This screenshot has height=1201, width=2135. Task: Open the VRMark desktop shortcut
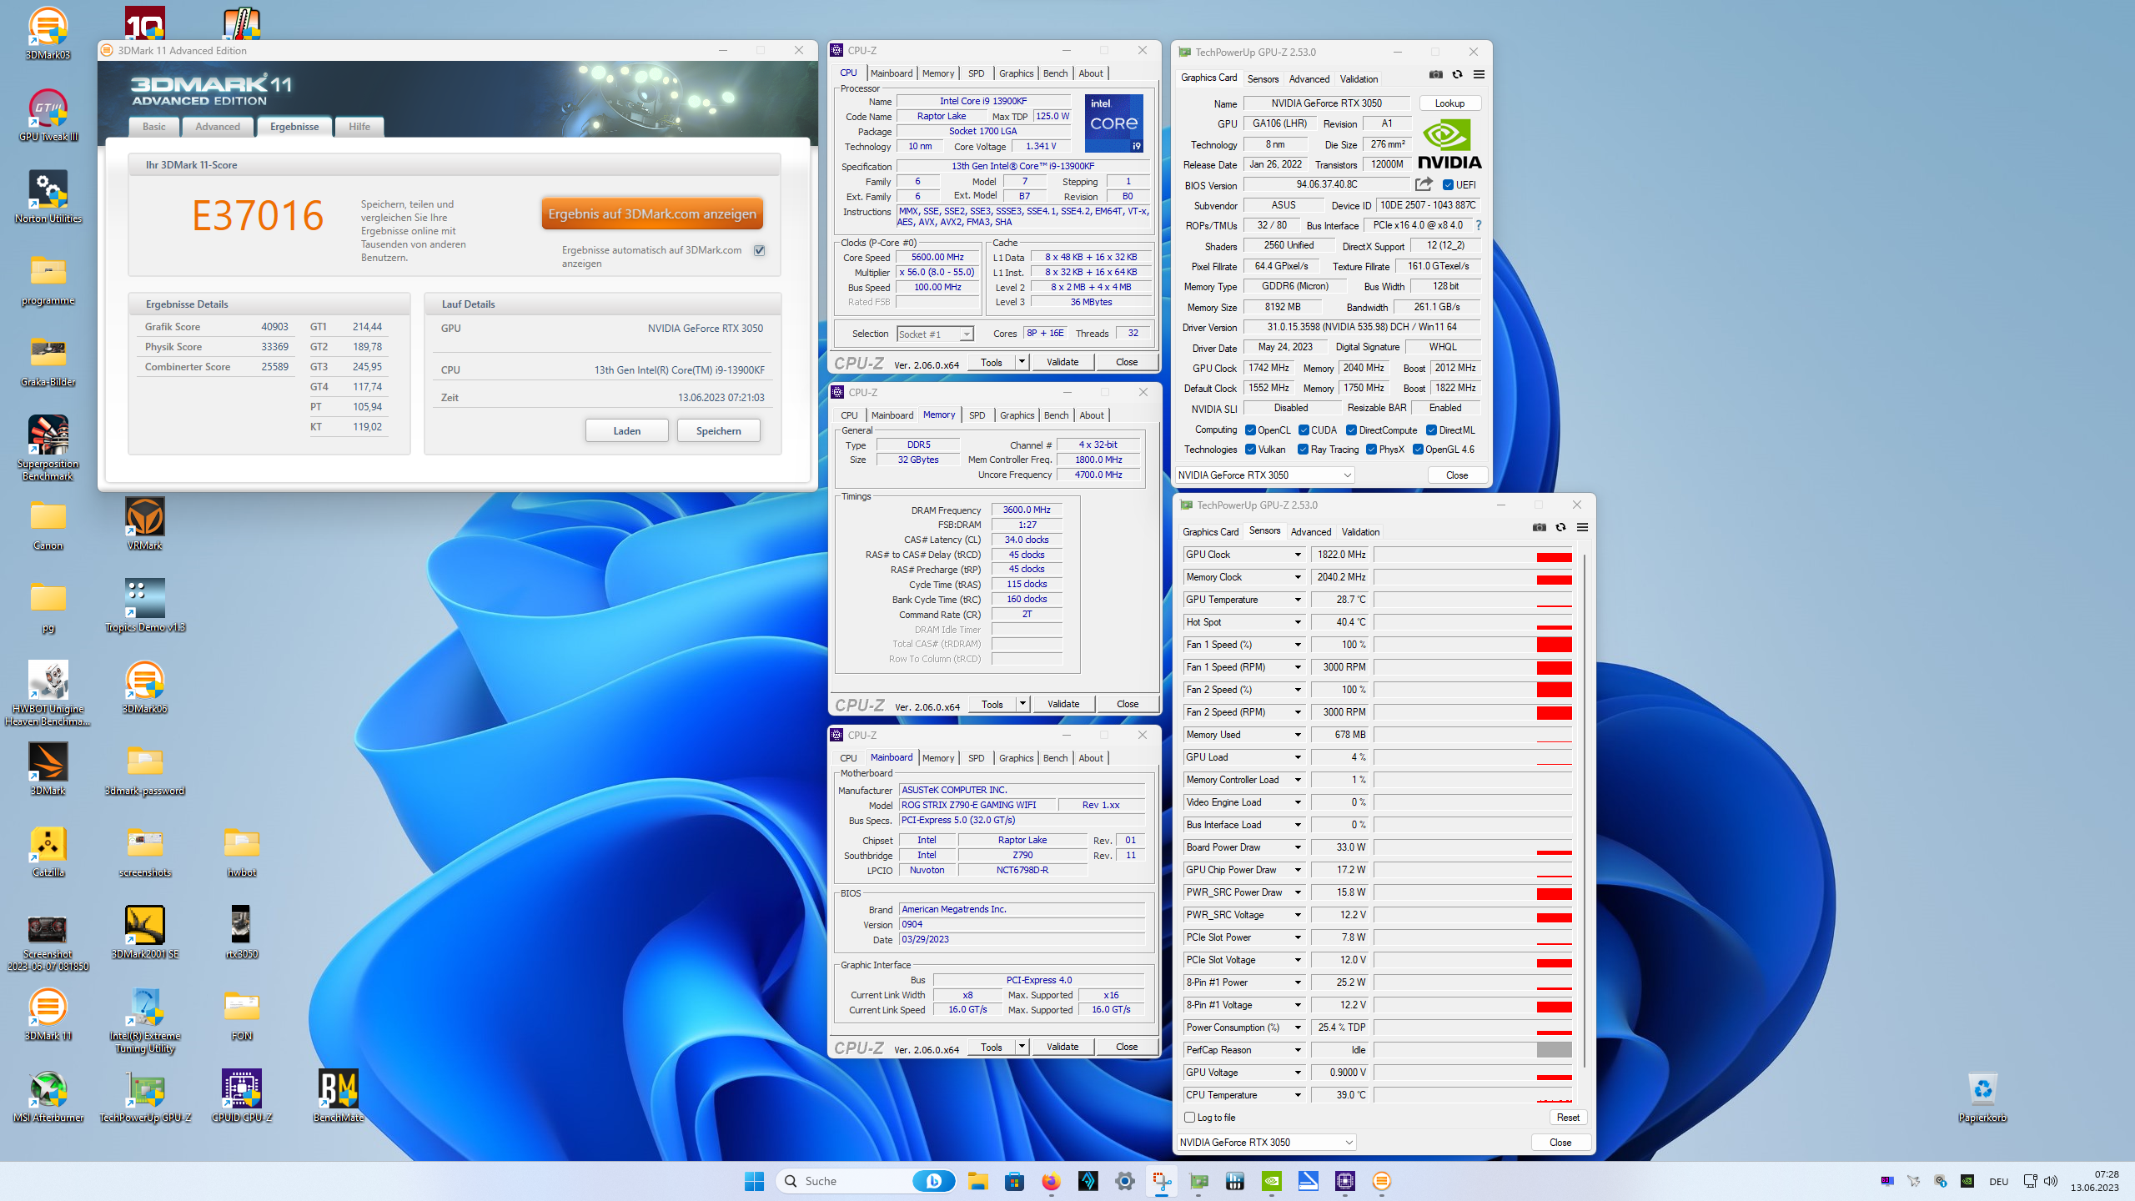(144, 524)
